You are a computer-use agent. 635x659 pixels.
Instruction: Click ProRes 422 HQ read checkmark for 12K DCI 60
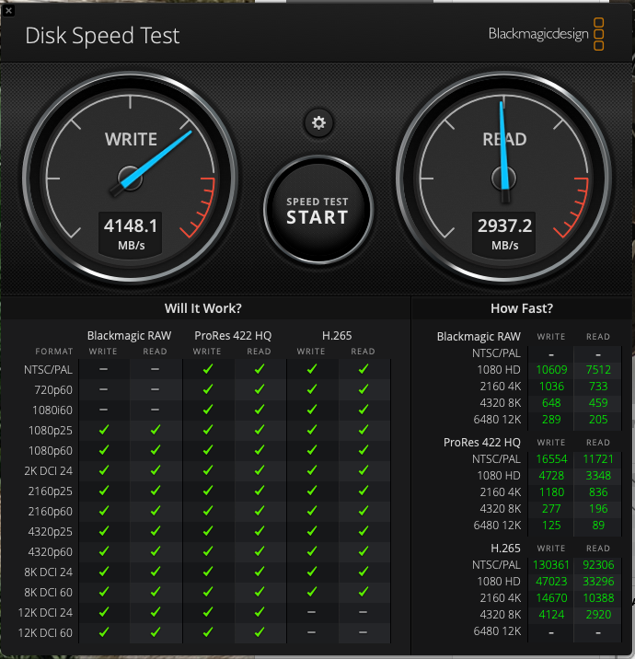(x=260, y=631)
